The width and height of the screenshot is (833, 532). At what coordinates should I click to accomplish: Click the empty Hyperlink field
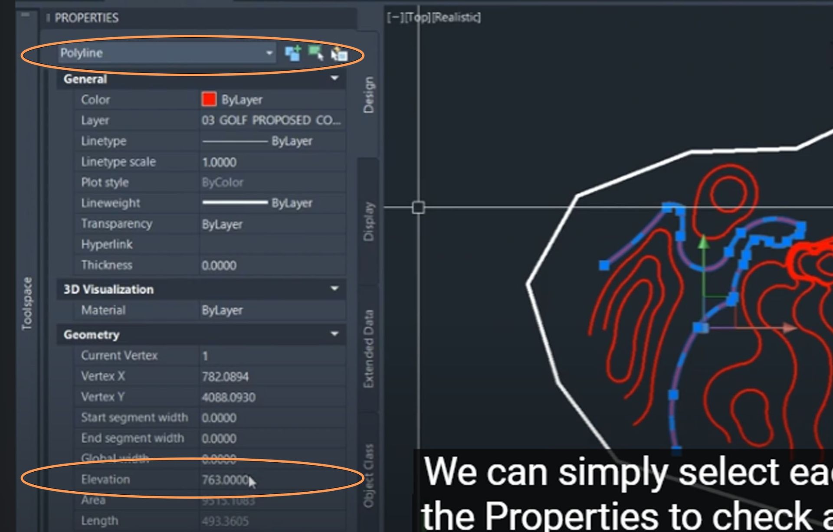tap(272, 245)
